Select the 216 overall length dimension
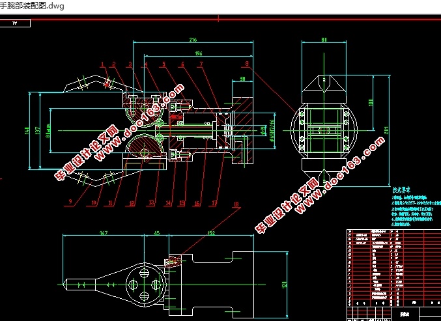The height and width of the screenshot is (321, 441). [193, 40]
